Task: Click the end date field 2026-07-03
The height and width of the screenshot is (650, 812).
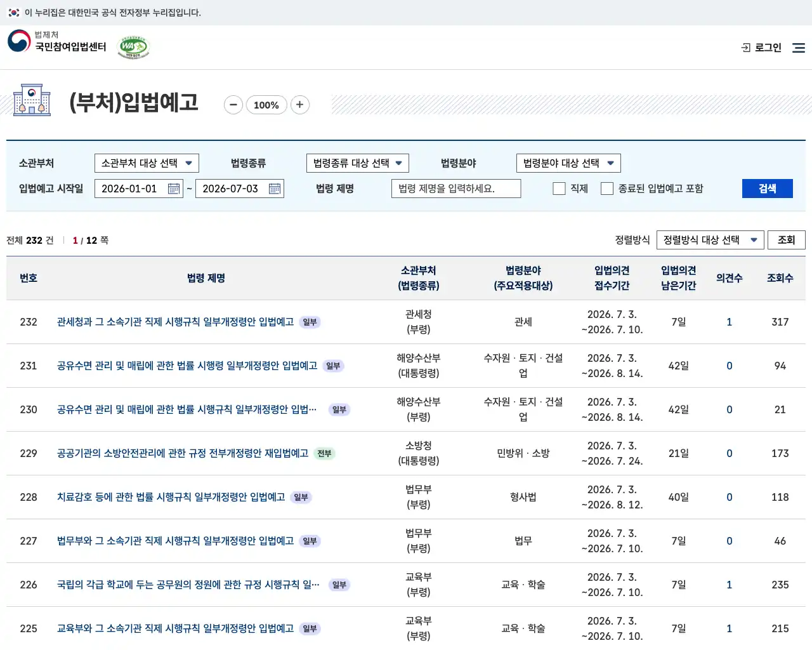Action: [240, 189]
